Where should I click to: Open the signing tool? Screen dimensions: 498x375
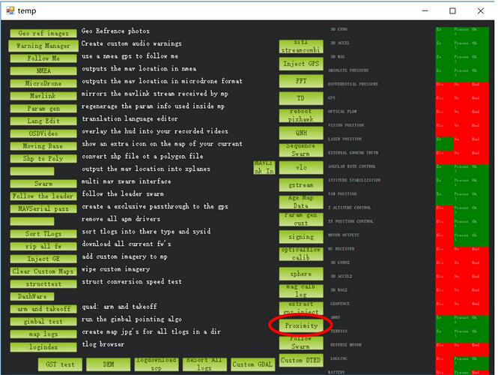(x=301, y=237)
